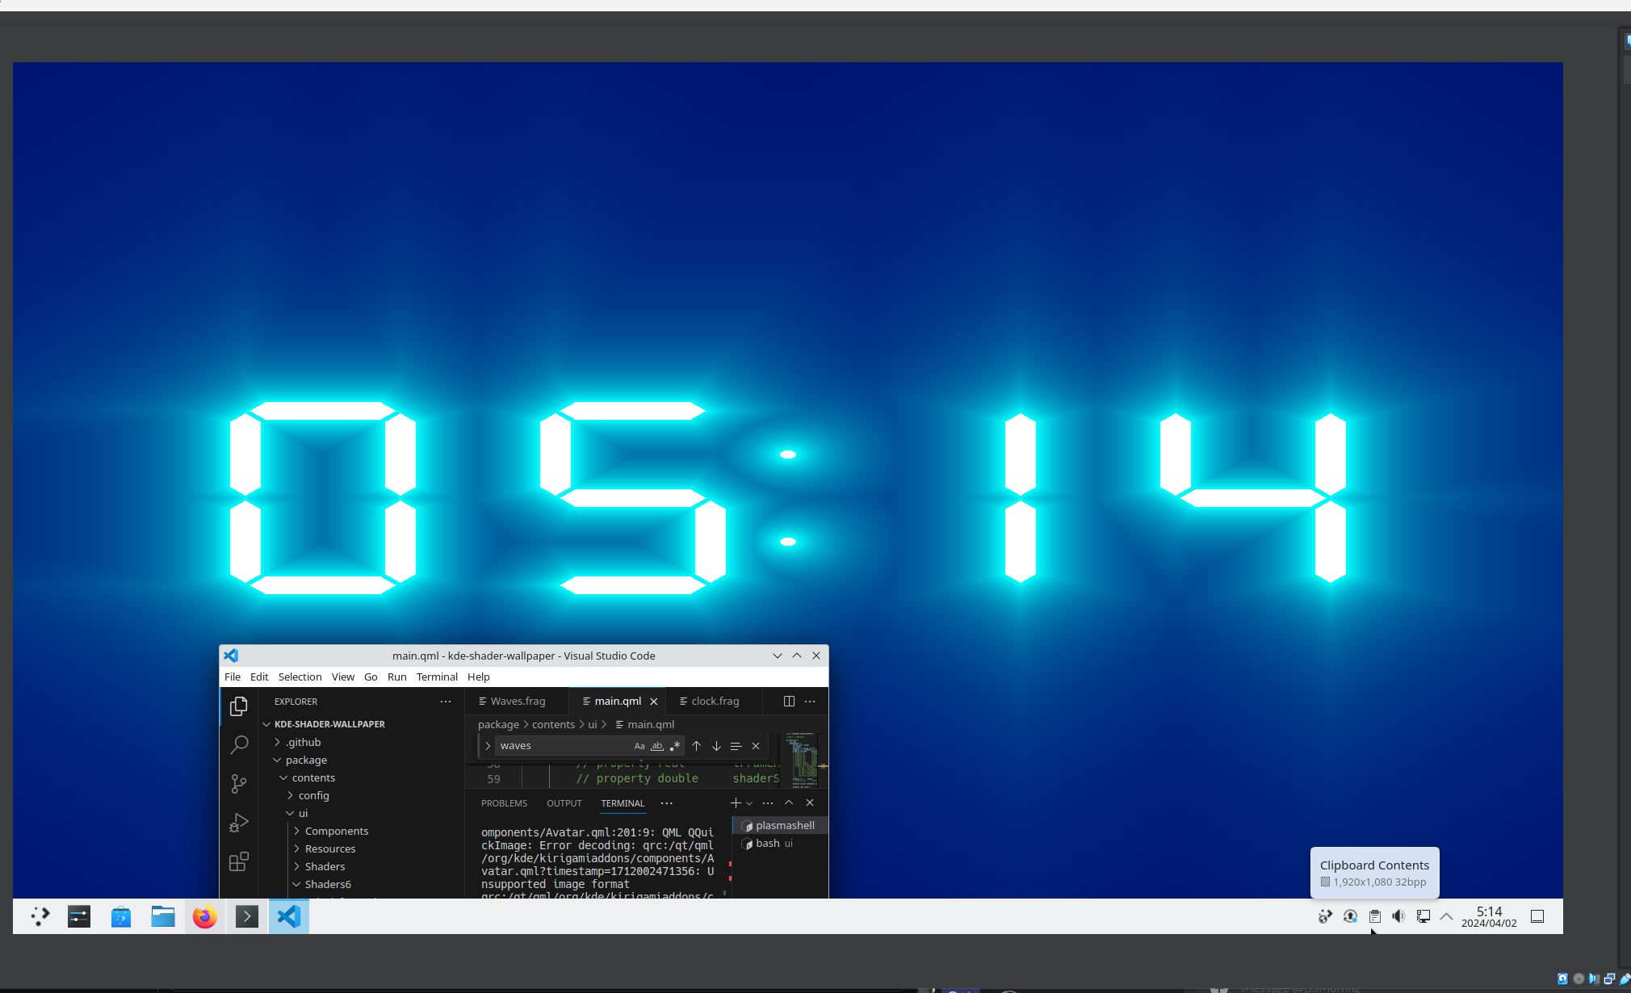The image size is (1631, 993).
Task: Open the Konsole terminal from taskbar
Action: click(x=247, y=916)
